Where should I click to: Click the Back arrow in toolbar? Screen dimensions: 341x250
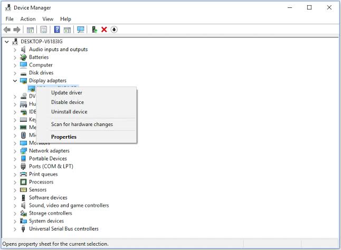click(7, 30)
